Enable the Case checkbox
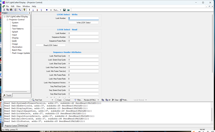This screenshot has height=132, width=215. 56,100
